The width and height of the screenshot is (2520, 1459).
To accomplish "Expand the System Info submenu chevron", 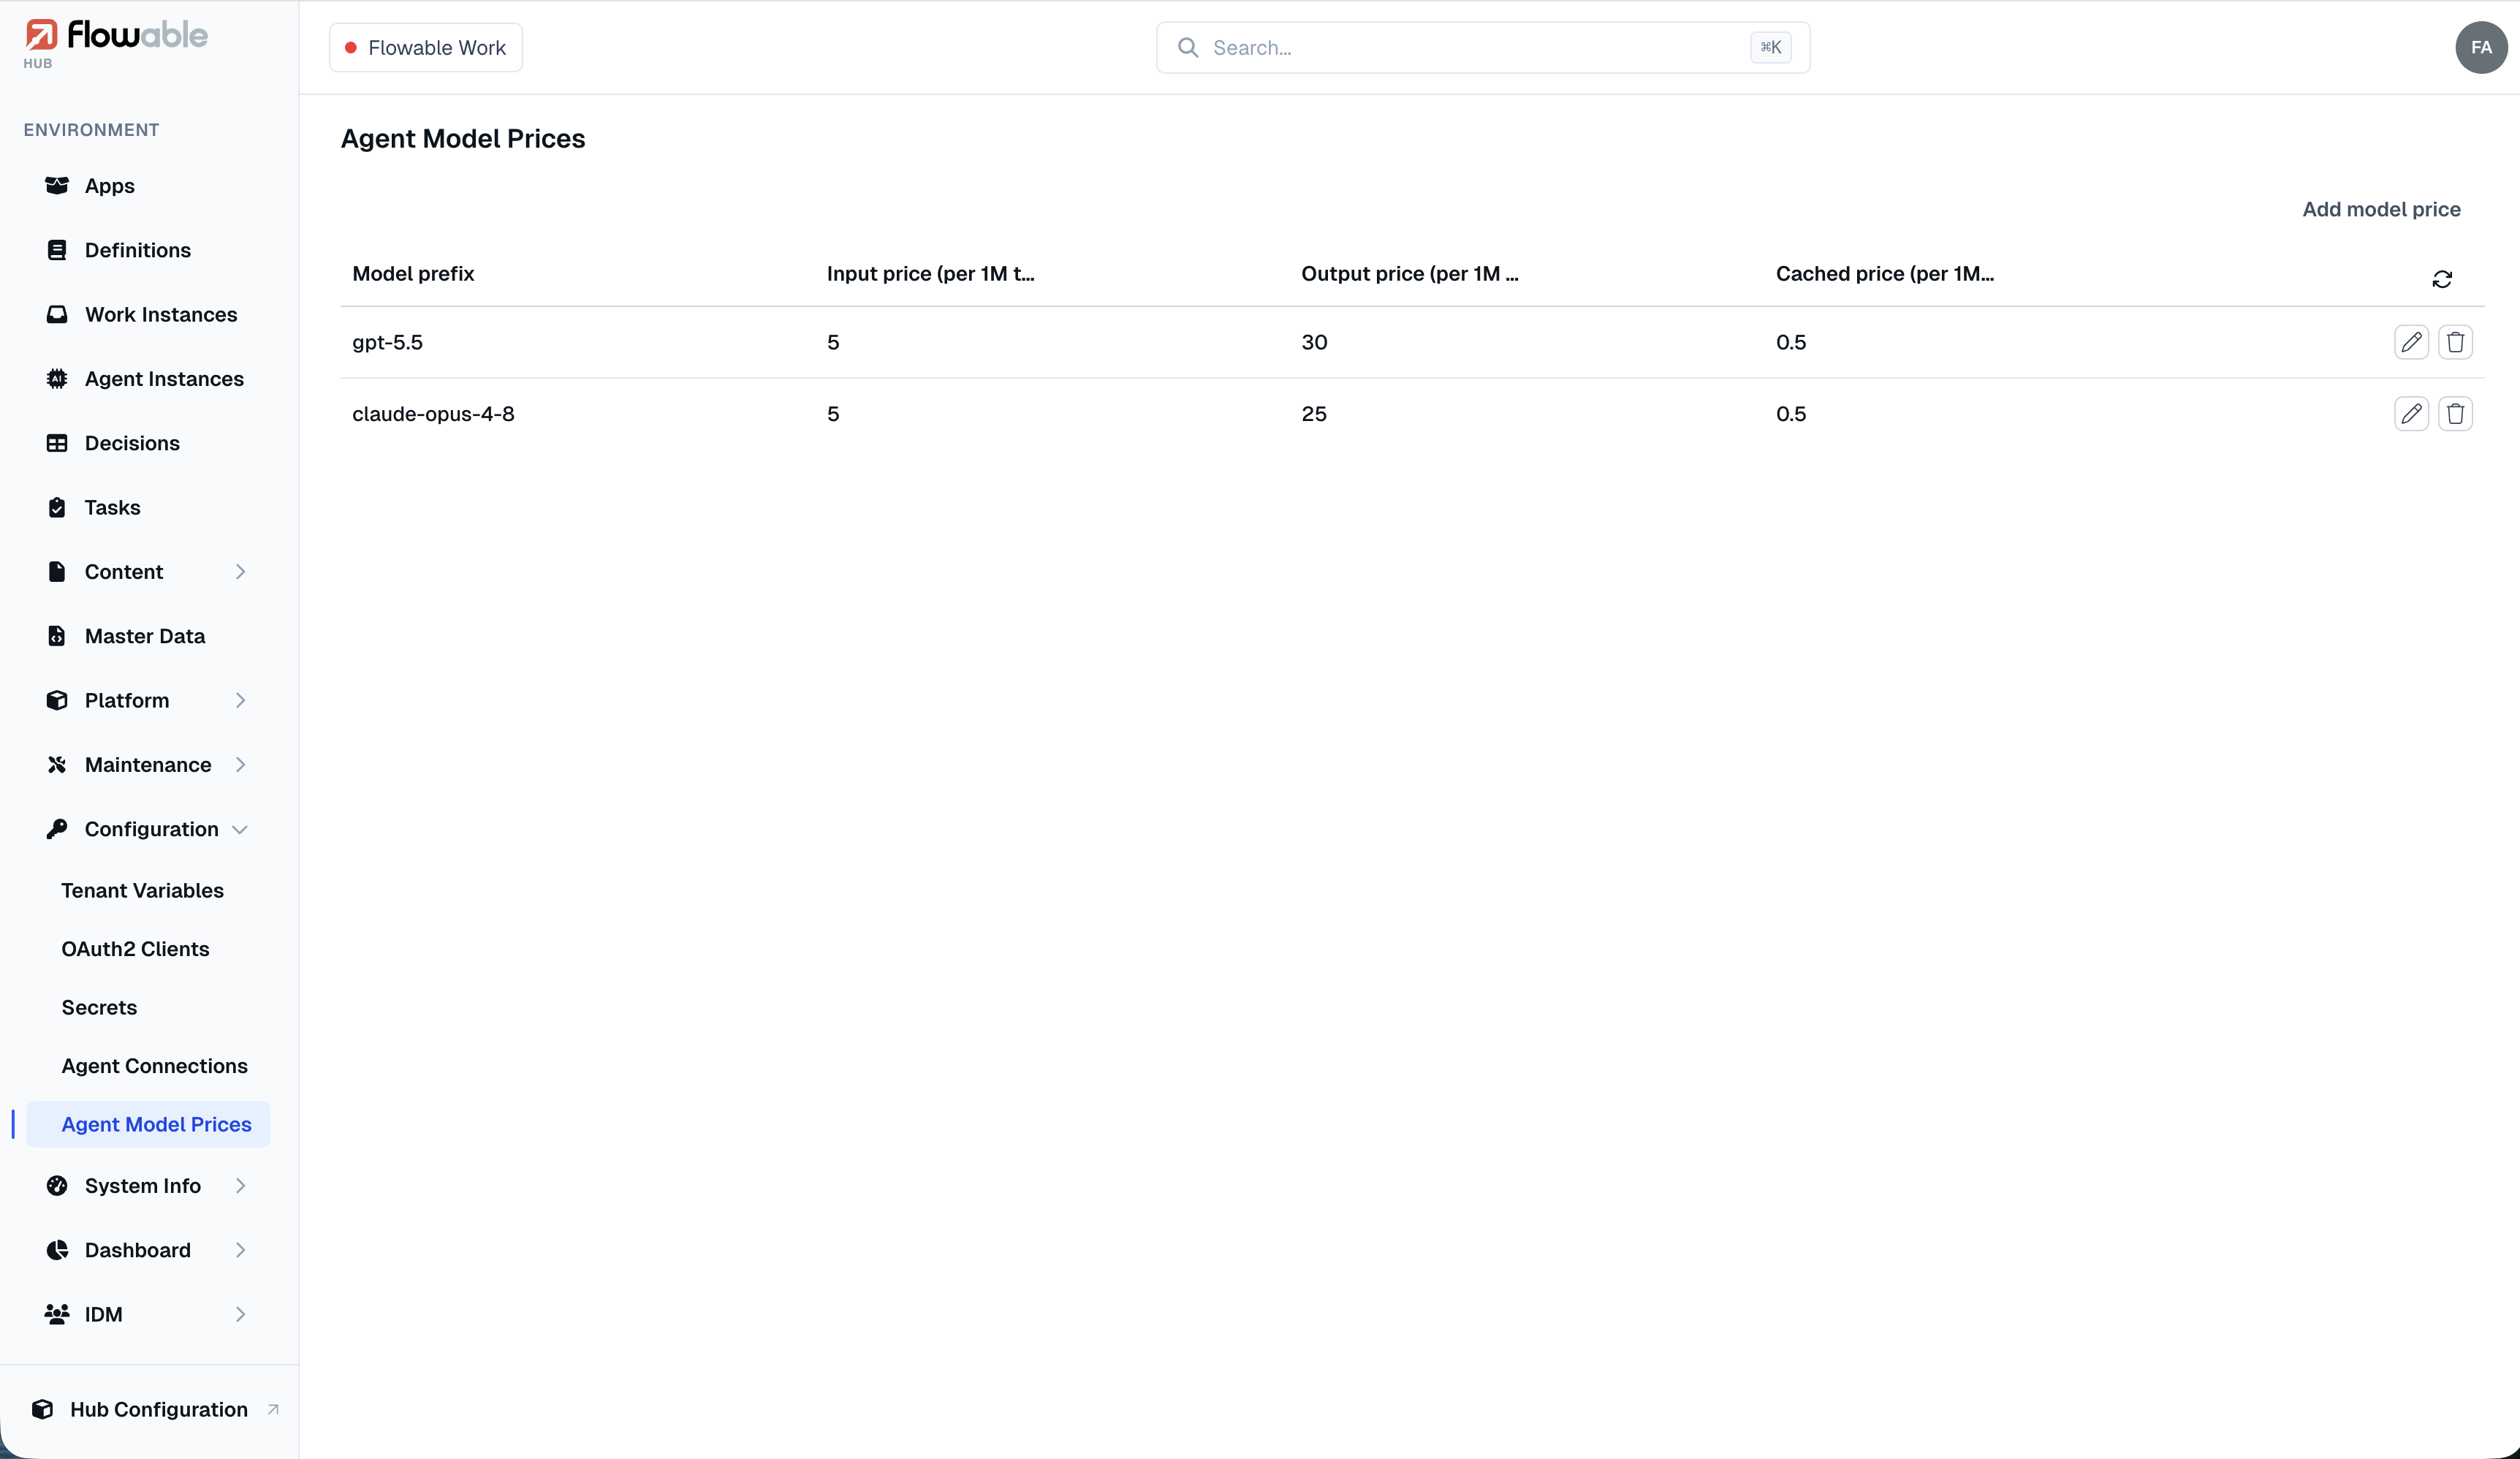I will (x=240, y=1186).
